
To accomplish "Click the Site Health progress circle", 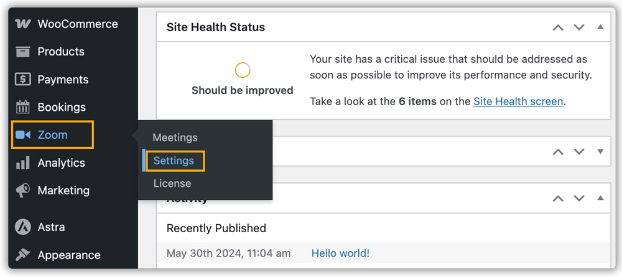I will click(x=243, y=70).
